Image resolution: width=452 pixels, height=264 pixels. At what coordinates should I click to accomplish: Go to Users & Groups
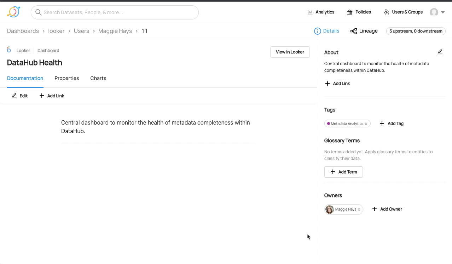pos(403,12)
